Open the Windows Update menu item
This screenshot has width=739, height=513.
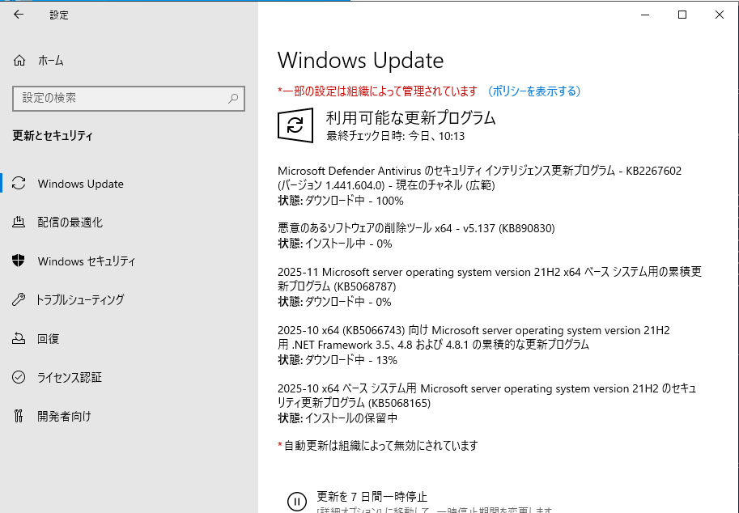81,184
